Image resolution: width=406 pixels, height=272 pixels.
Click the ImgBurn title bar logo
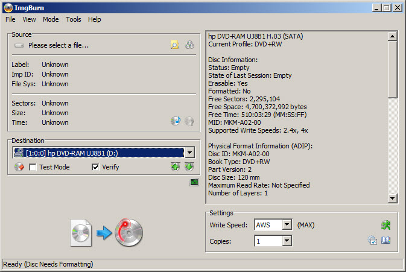(x=8, y=8)
